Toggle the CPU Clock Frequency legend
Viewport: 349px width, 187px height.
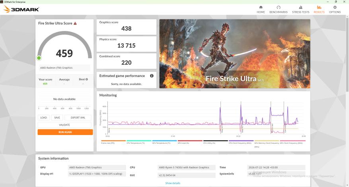(241, 142)
